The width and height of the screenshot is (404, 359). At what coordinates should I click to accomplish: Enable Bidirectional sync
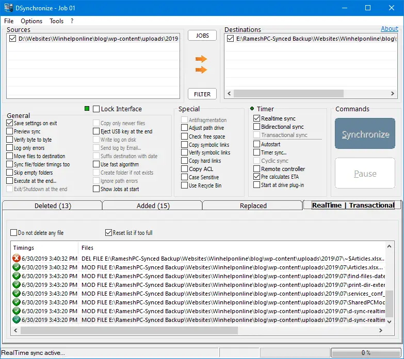click(x=256, y=127)
